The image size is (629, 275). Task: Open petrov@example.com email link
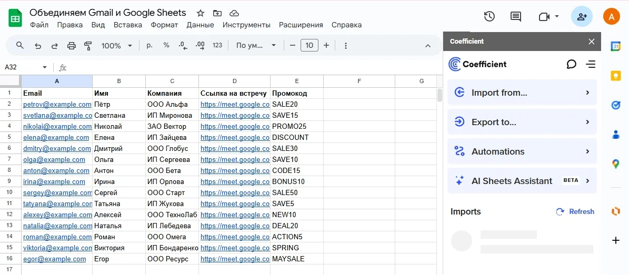click(57, 105)
